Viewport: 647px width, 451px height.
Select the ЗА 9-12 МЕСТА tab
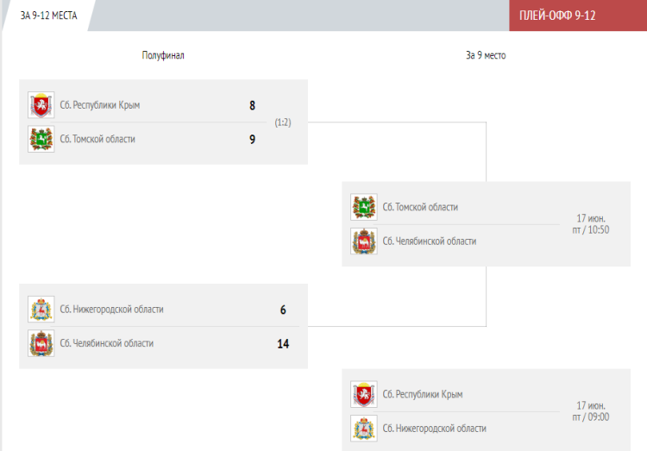click(x=48, y=15)
